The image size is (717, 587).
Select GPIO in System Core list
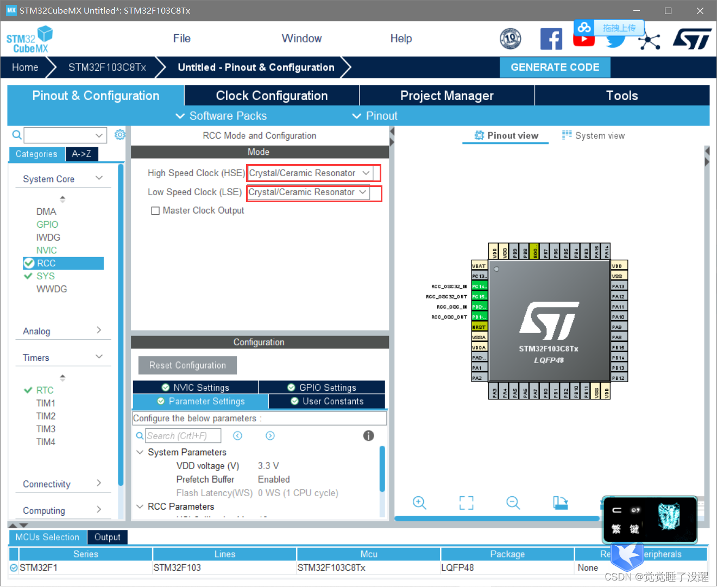(x=47, y=224)
